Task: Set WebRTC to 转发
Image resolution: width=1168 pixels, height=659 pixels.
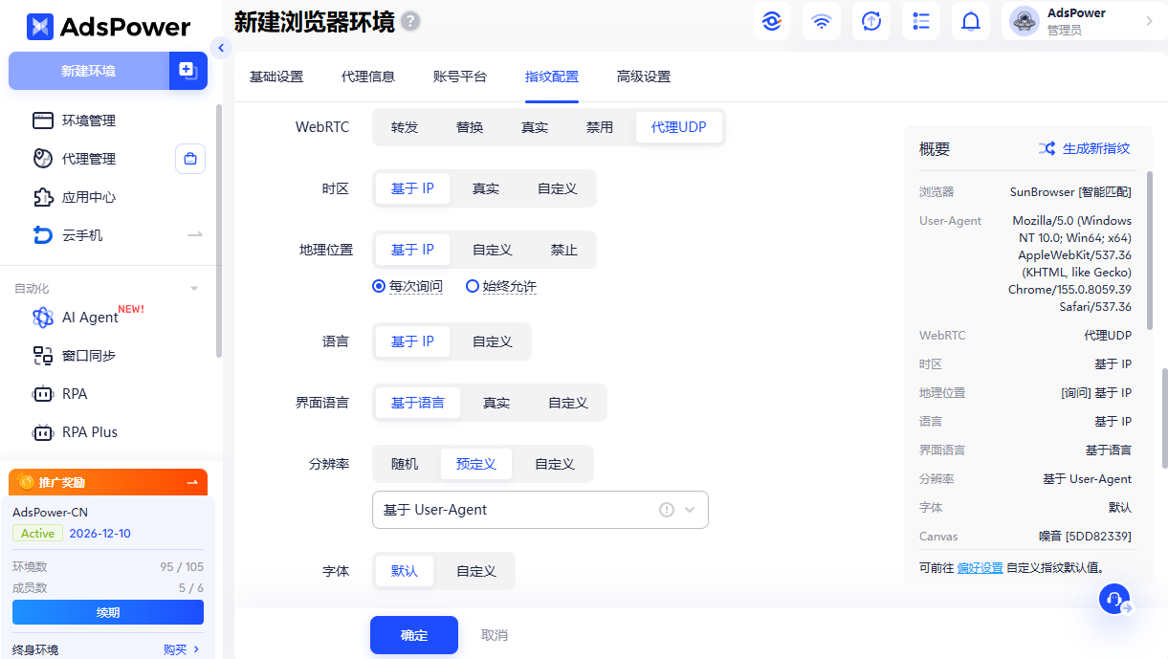Action: point(405,127)
